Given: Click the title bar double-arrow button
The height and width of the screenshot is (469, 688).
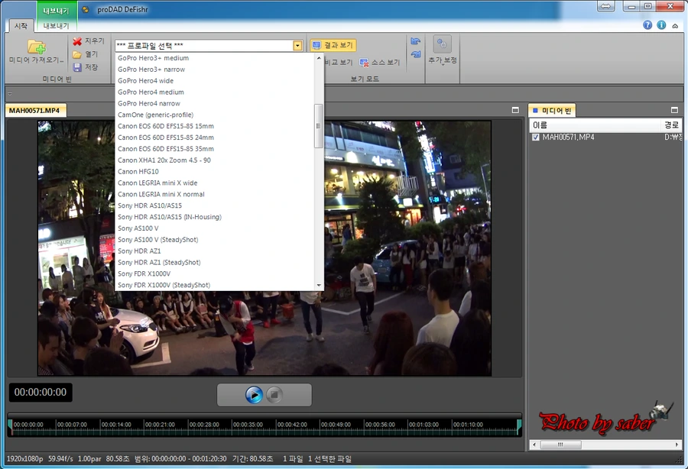Looking at the screenshot, I should [x=606, y=7].
